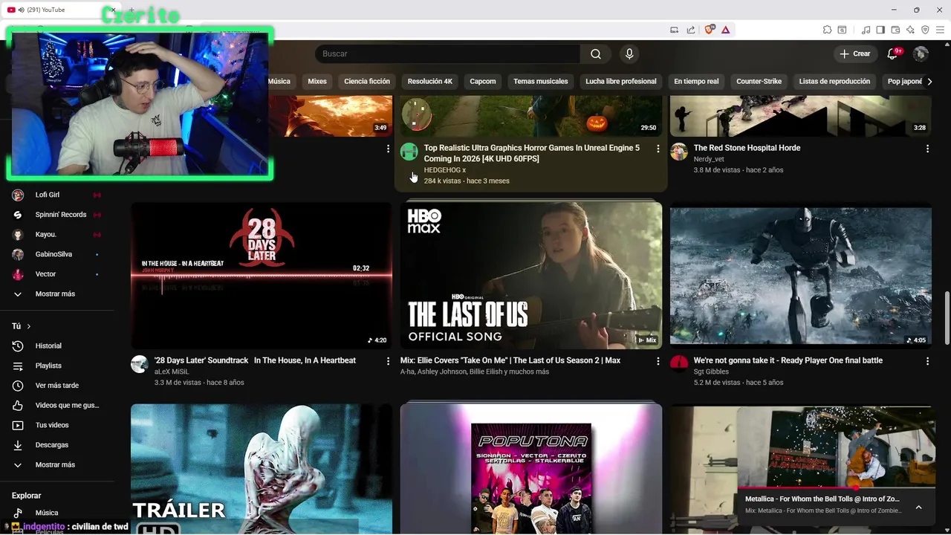The width and height of the screenshot is (951, 535).
Task: Open Leo AI sparkle icon
Action: (910, 30)
